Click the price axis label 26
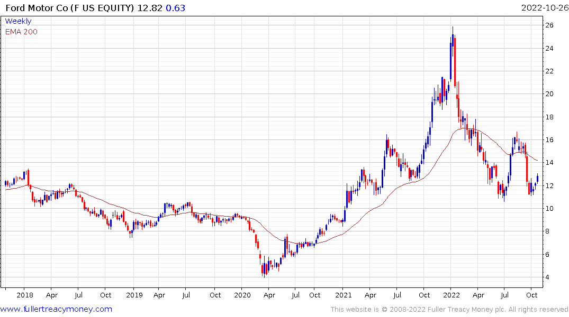The width and height of the screenshot is (569, 317). point(549,25)
